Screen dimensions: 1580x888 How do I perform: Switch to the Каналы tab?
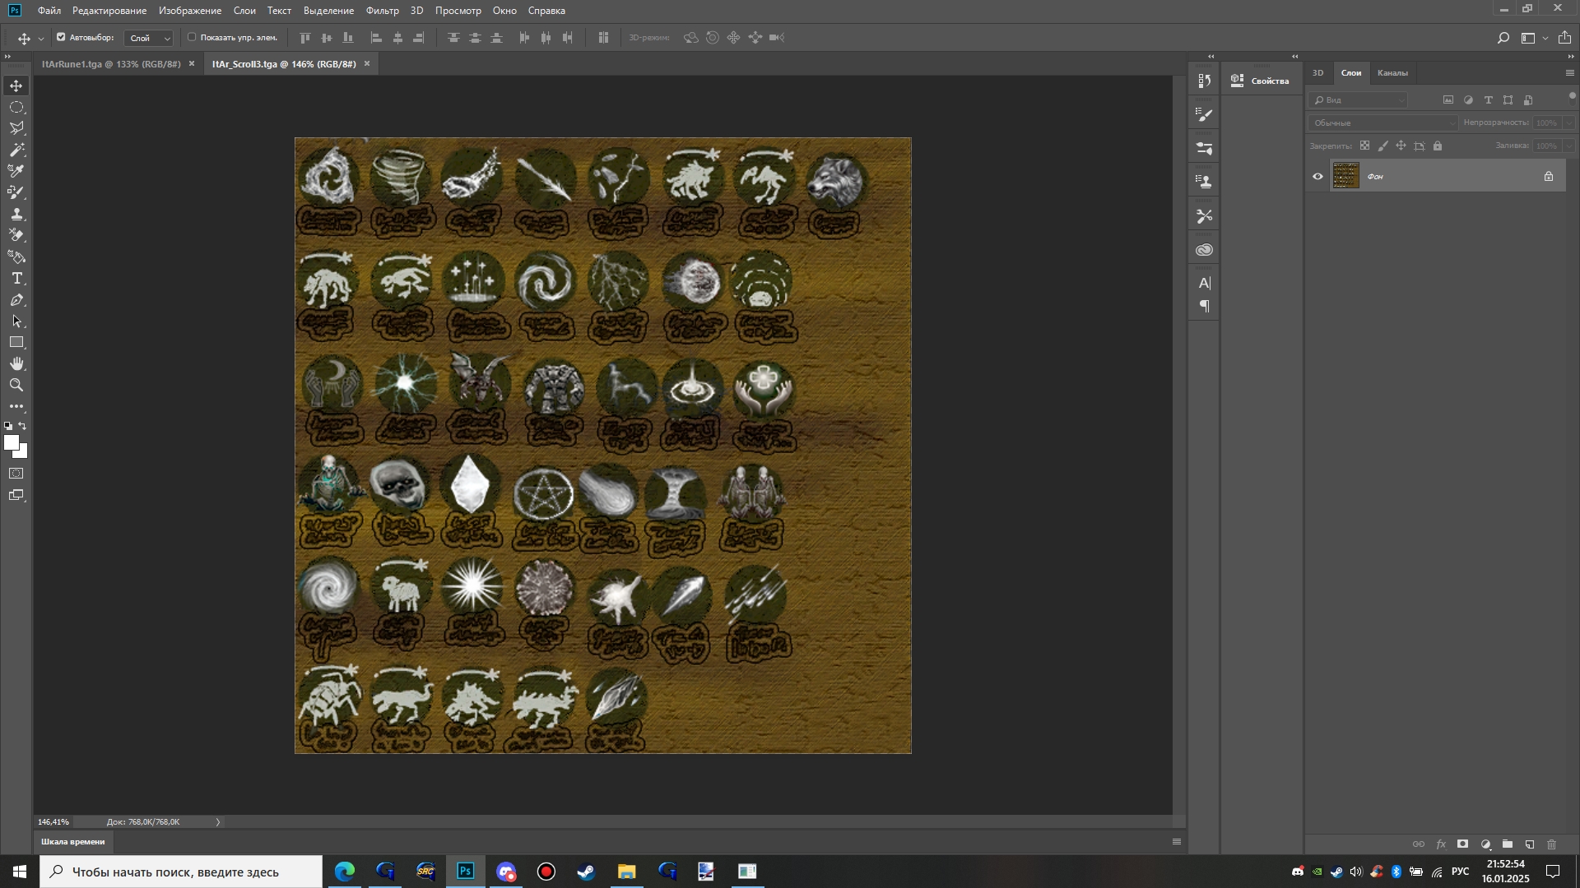click(1392, 73)
